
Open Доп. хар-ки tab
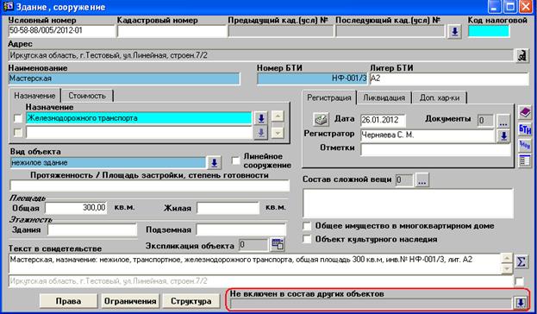click(x=440, y=98)
